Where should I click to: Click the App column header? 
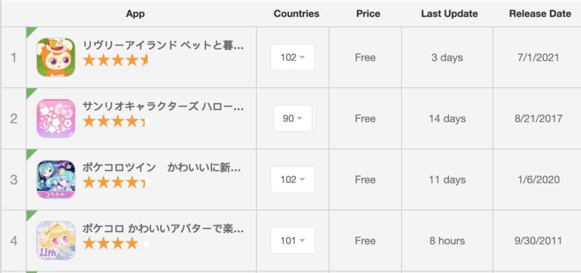pyautogui.click(x=135, y=14)
